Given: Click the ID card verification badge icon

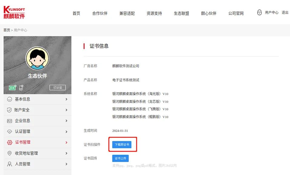Looking at the screenshot, I should [12, 88].
